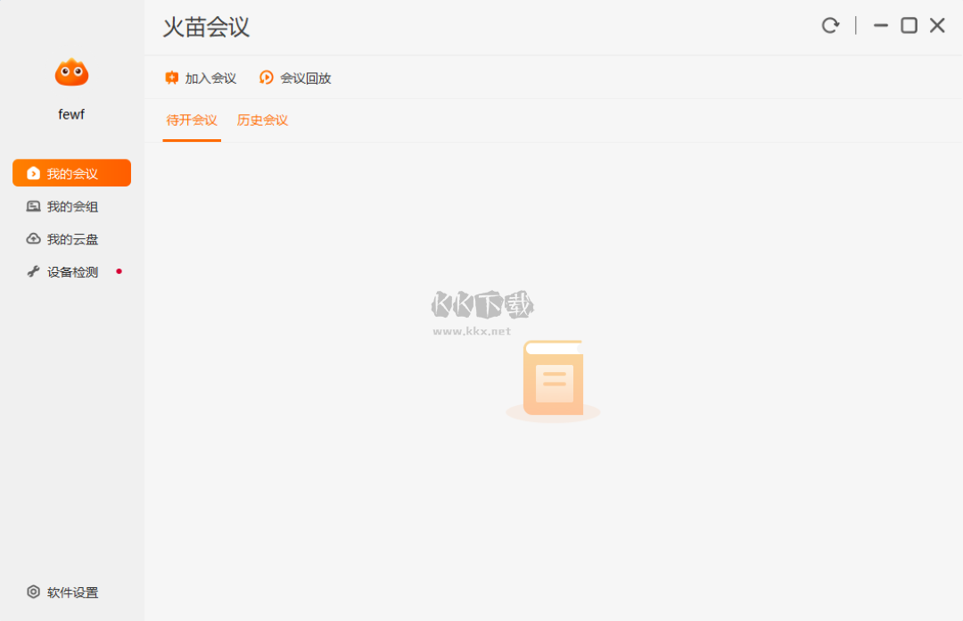Expand the 我的会议 sidebar entry
The width and height of the screenshot is (963, 621).
tap(71, 172)
